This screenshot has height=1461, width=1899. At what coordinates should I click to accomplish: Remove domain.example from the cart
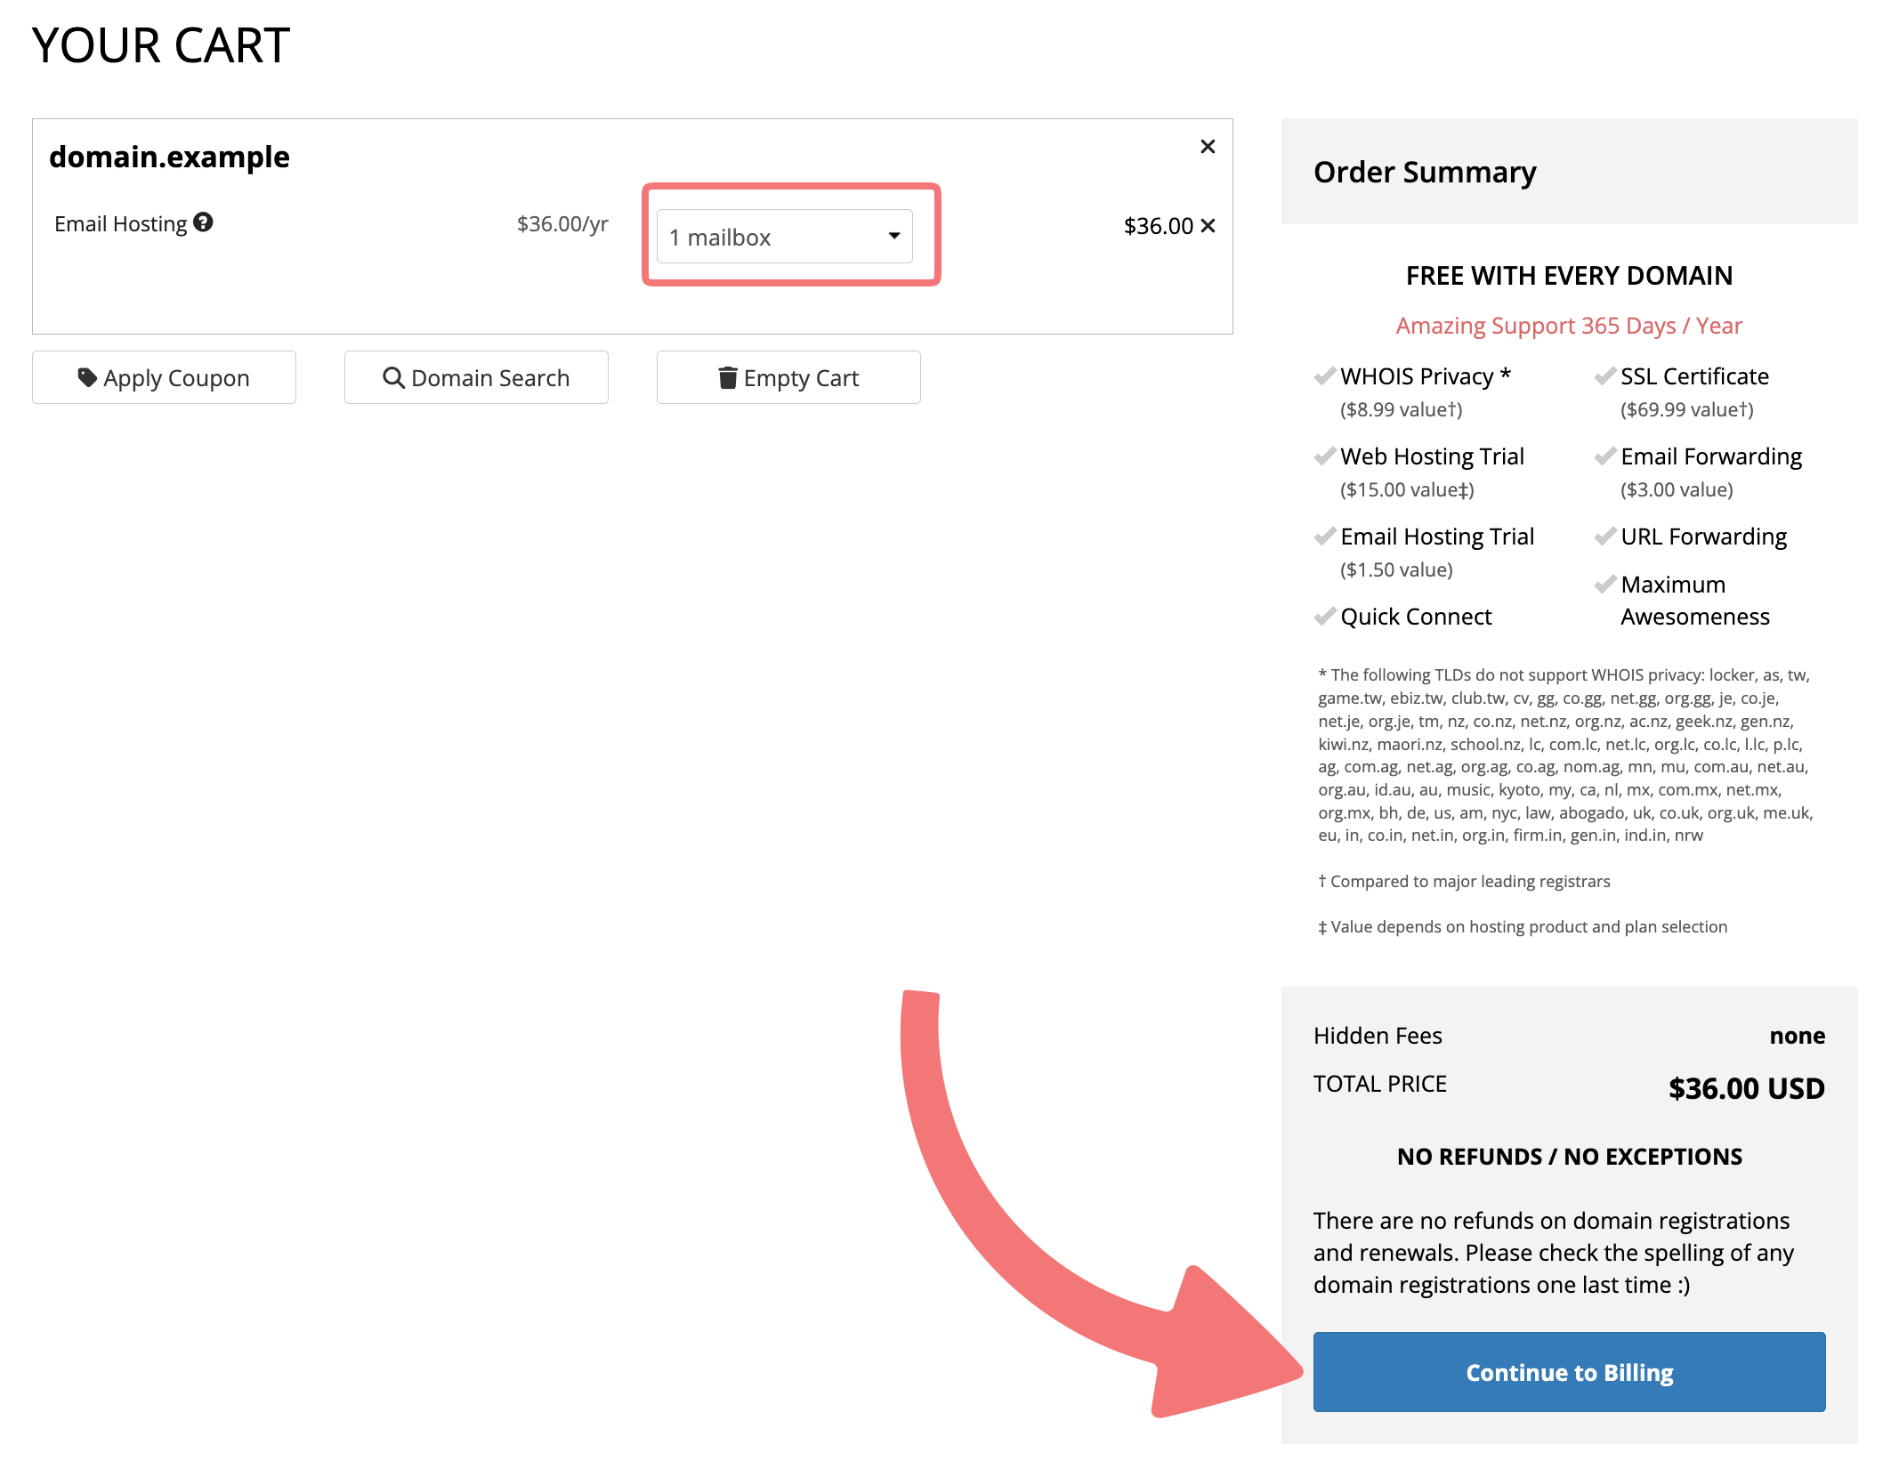1208,147
